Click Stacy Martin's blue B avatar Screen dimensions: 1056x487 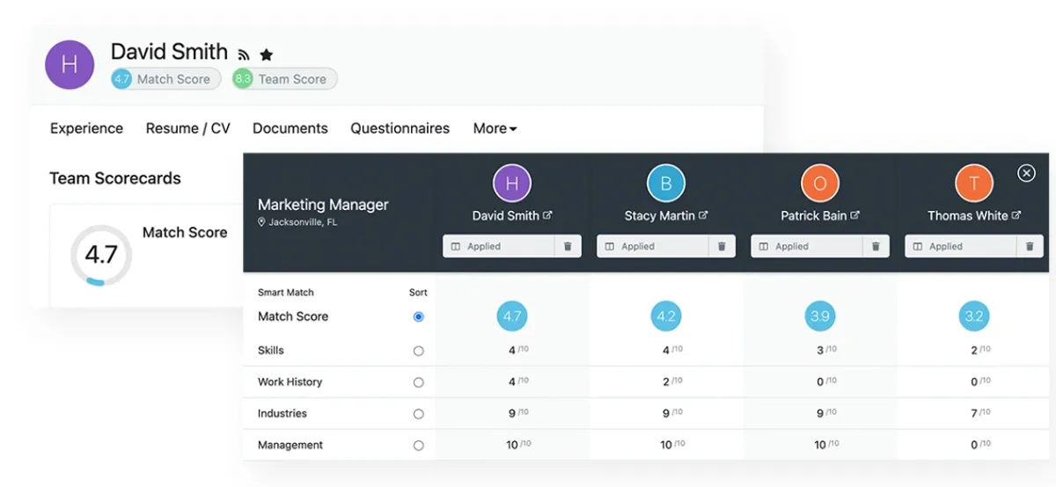pyautogui.click(x=666, y=184)
